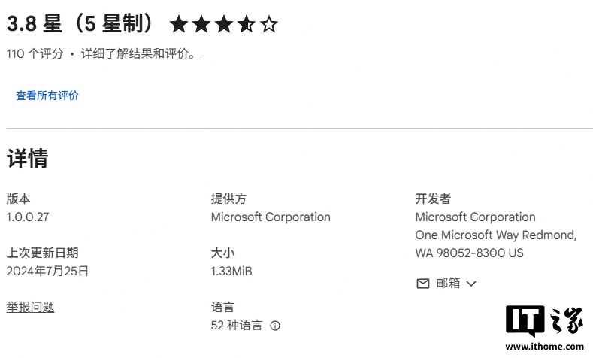
Task: Select the version number 1.0.0.27
Action: [x=28, y=217]
